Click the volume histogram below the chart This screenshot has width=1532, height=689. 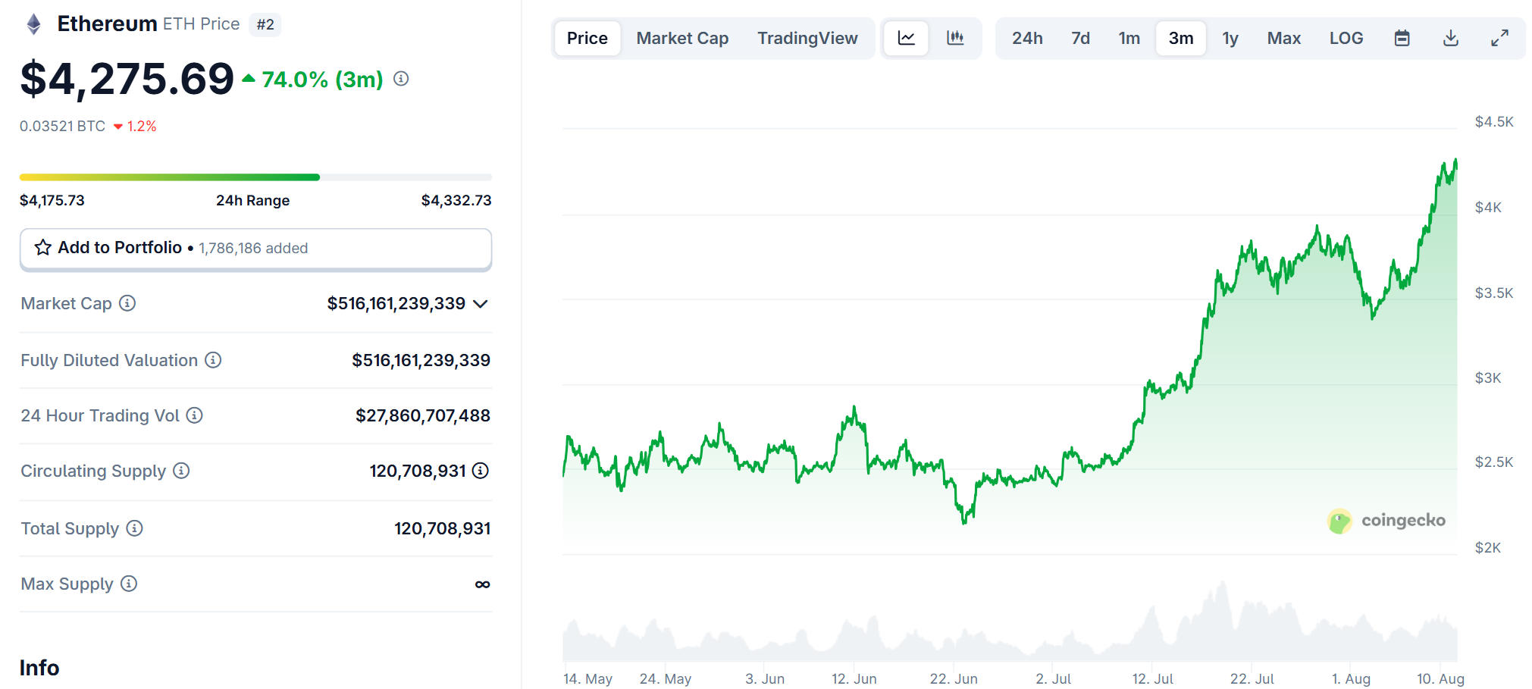[x=1010, y=622]
